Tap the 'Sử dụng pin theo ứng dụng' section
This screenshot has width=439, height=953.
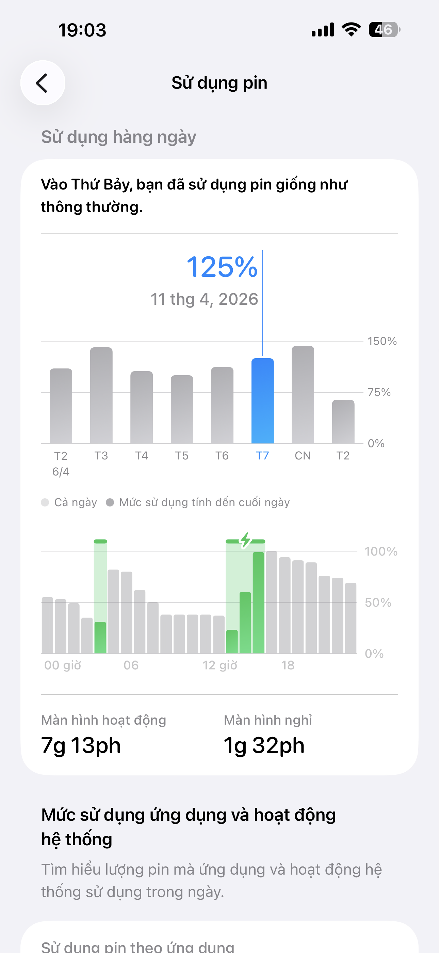pyautogui.click(x=137, y=946)
